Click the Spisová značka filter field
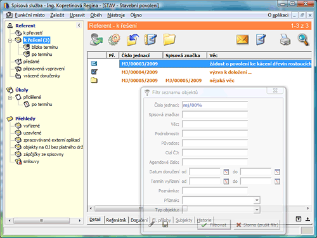This screenshot has height=238, width=317. pos(215,114)
